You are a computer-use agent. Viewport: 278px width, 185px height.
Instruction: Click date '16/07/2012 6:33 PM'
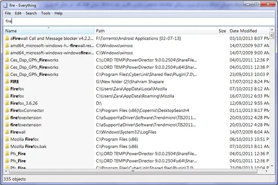click(x=249, y=96)
